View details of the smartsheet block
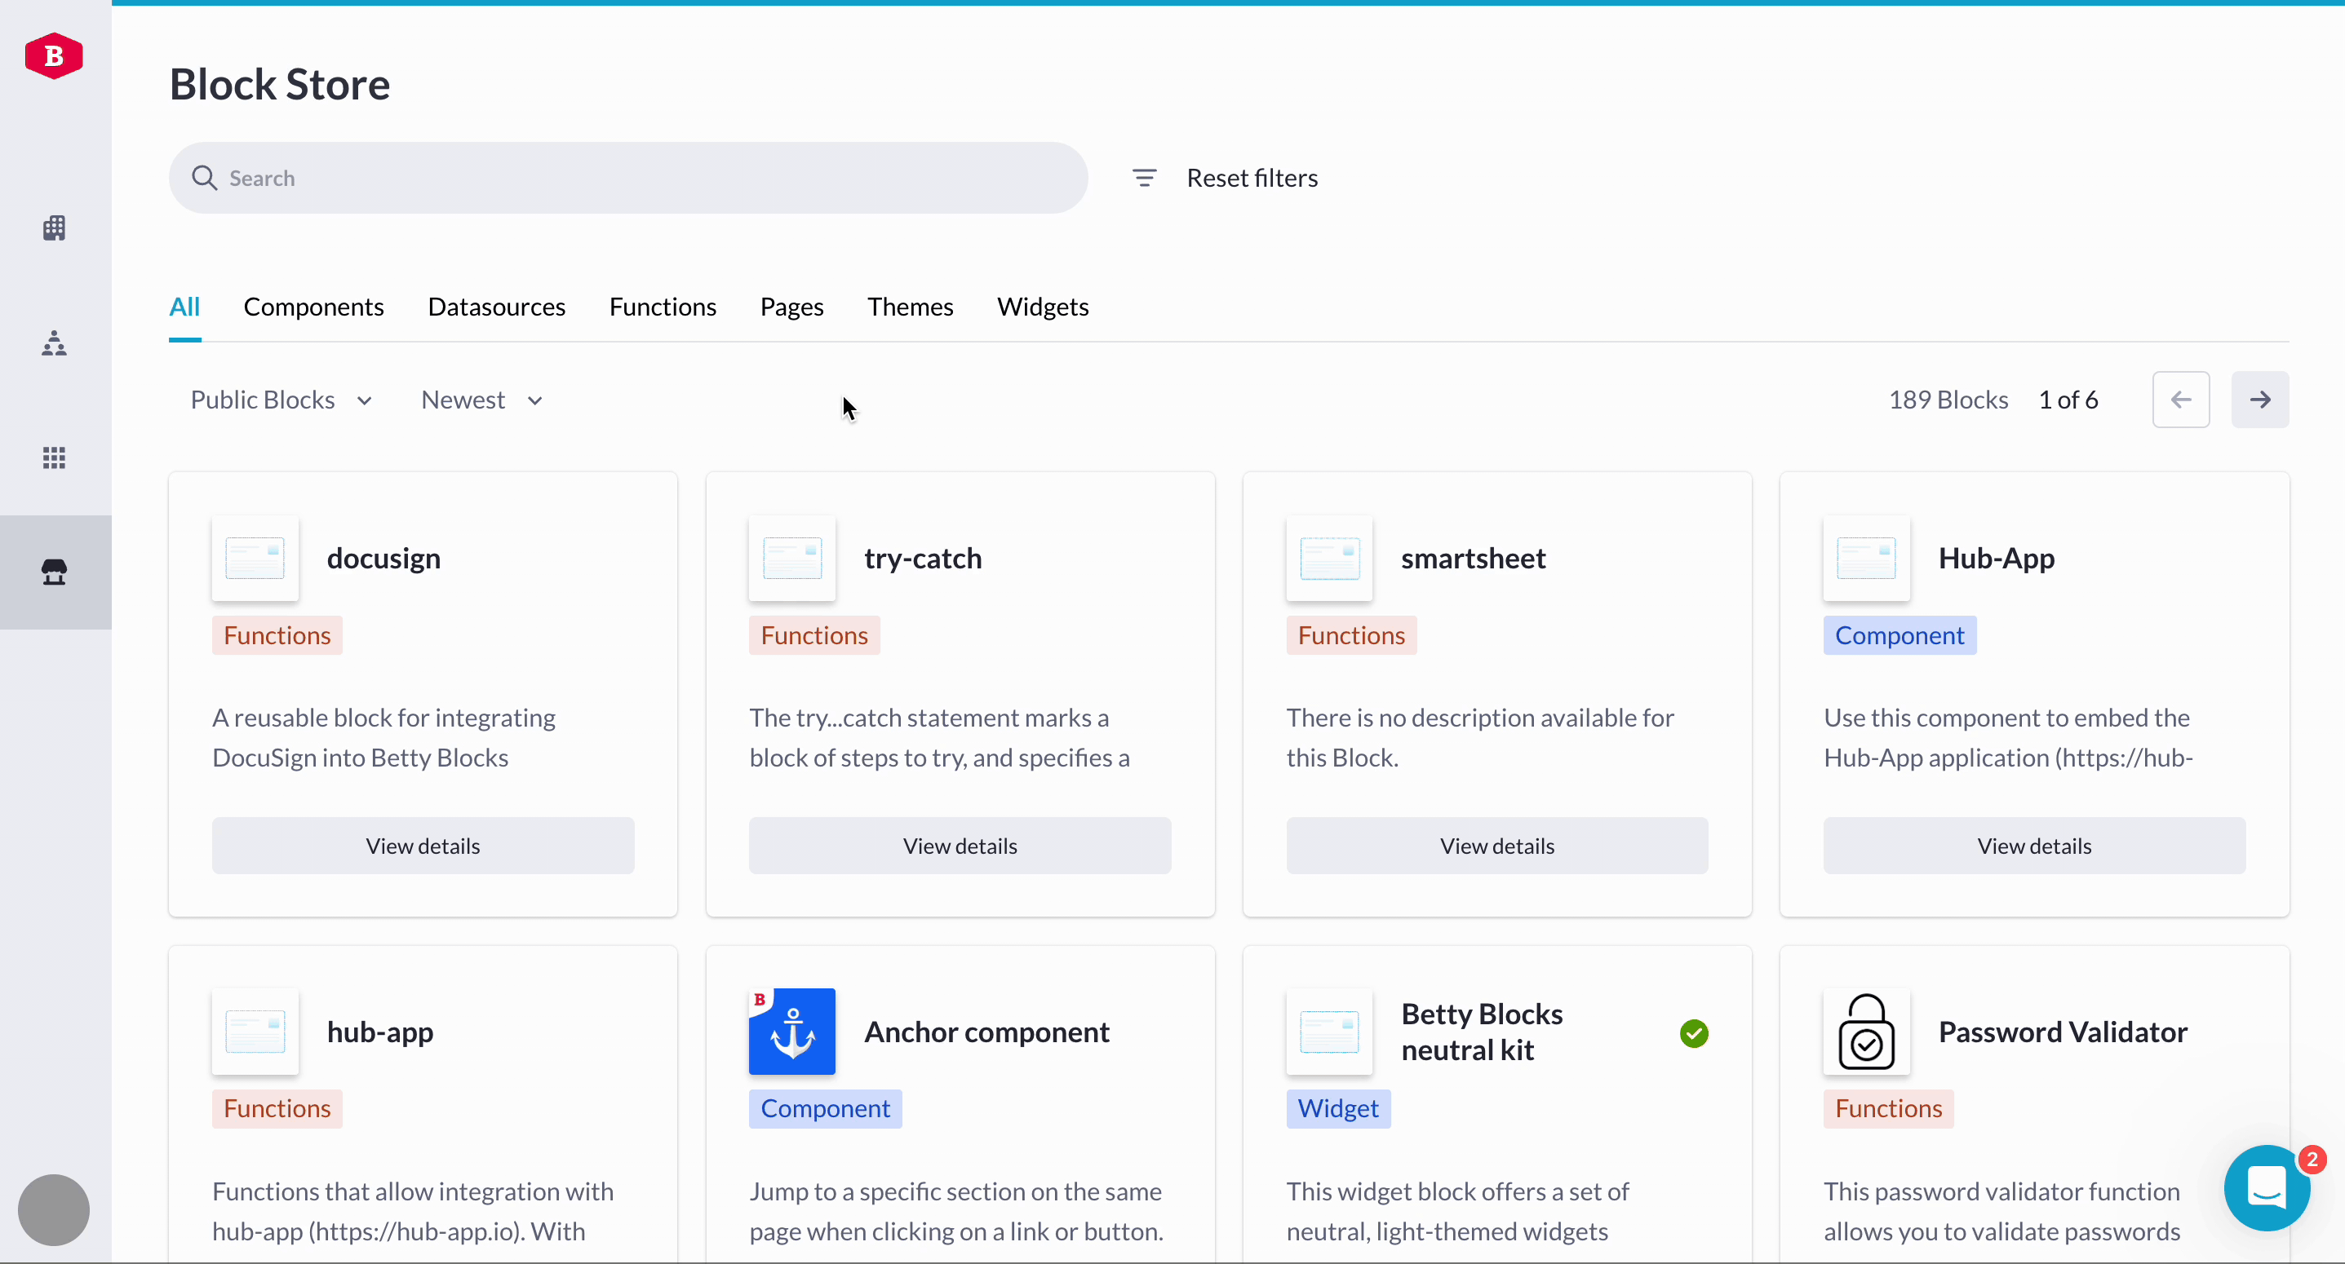 coord(1497,846)
